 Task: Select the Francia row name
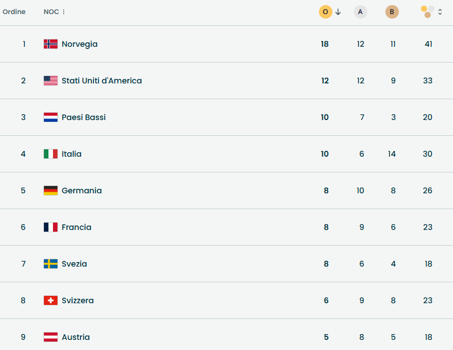pyautogui.click(x=76, y=227)
